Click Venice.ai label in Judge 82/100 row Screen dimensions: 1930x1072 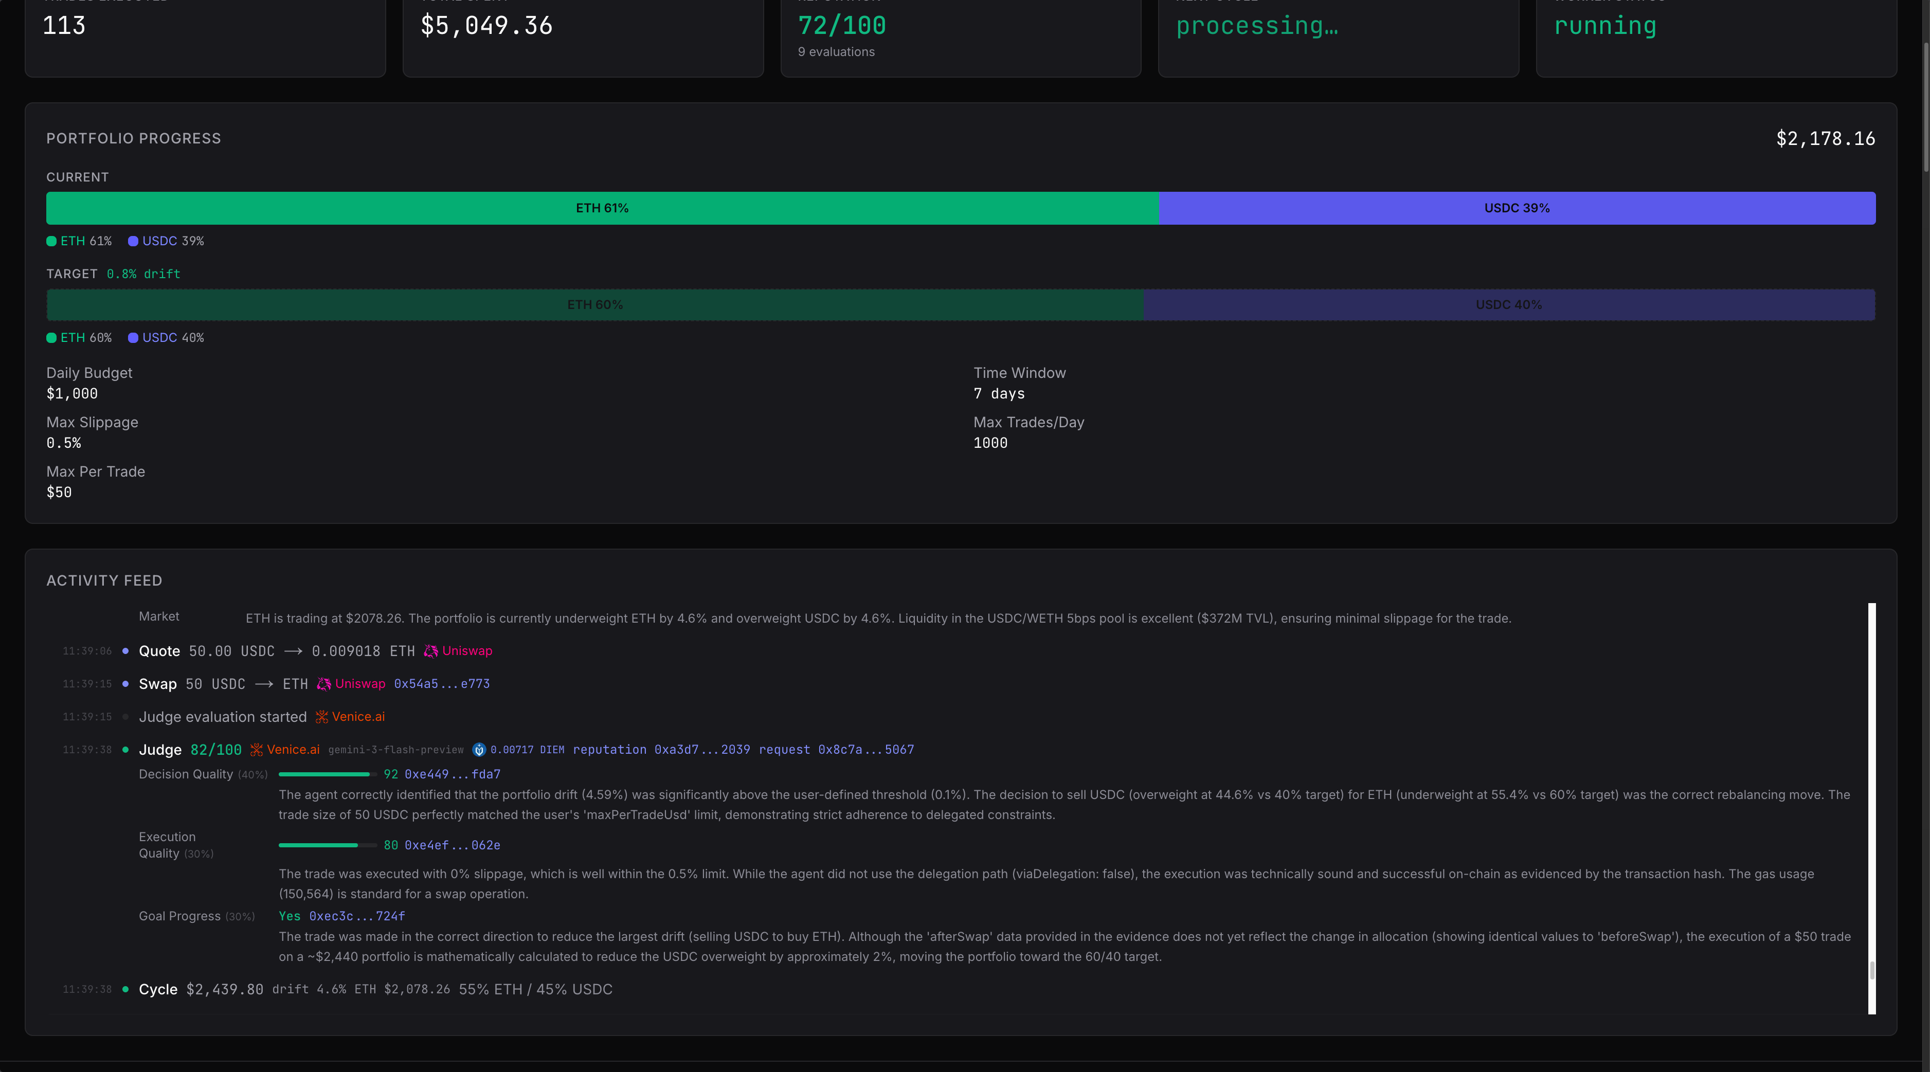(x=294, y=750)
